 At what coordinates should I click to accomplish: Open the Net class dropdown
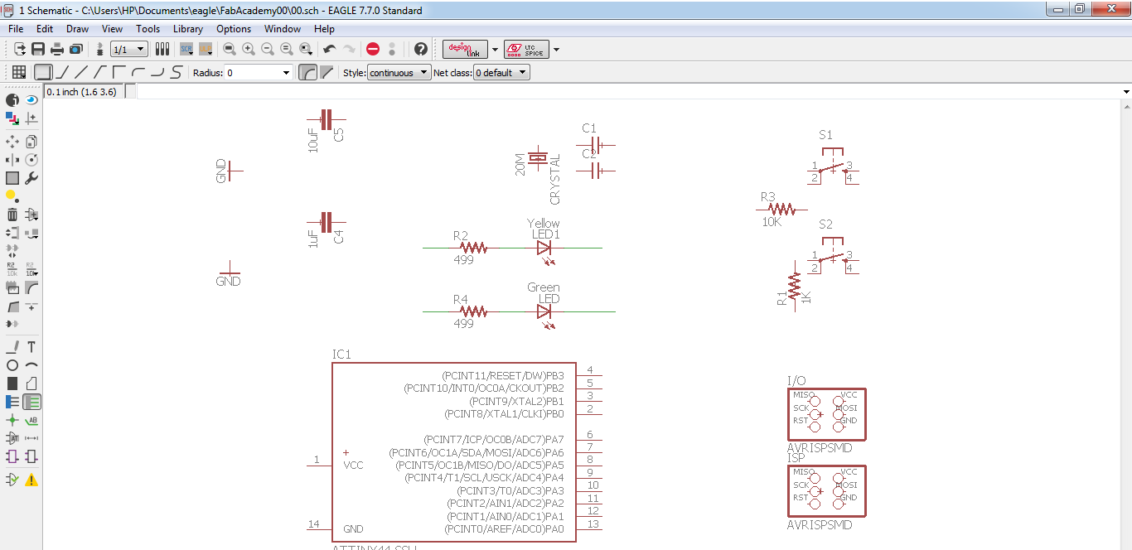pos(501,73)
